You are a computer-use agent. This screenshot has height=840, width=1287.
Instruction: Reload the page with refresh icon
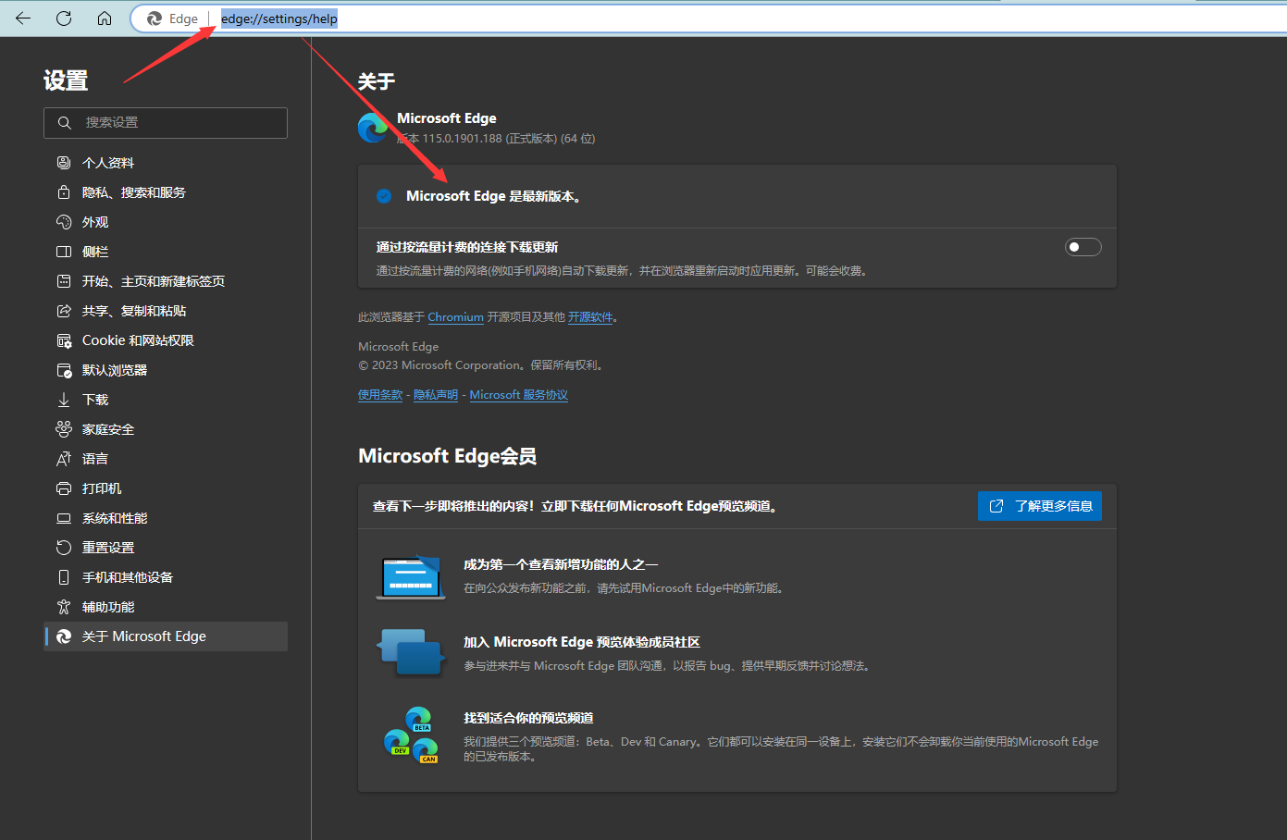[x=64, y=19]
